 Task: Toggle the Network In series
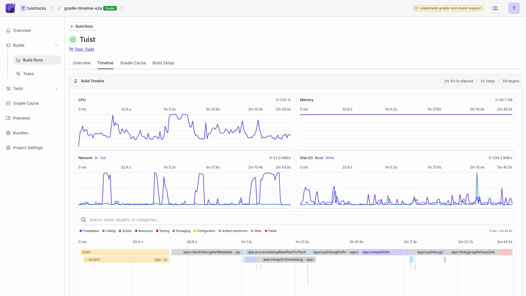pos(96,158)
